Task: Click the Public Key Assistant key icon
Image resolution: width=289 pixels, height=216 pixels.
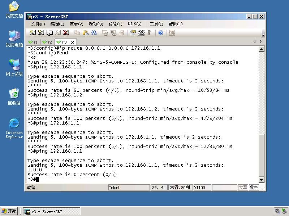Action: tap(149, 33)
